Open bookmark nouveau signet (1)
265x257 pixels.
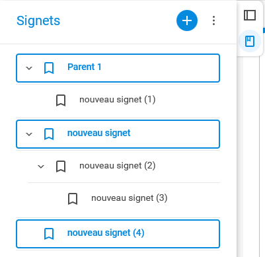118,100
